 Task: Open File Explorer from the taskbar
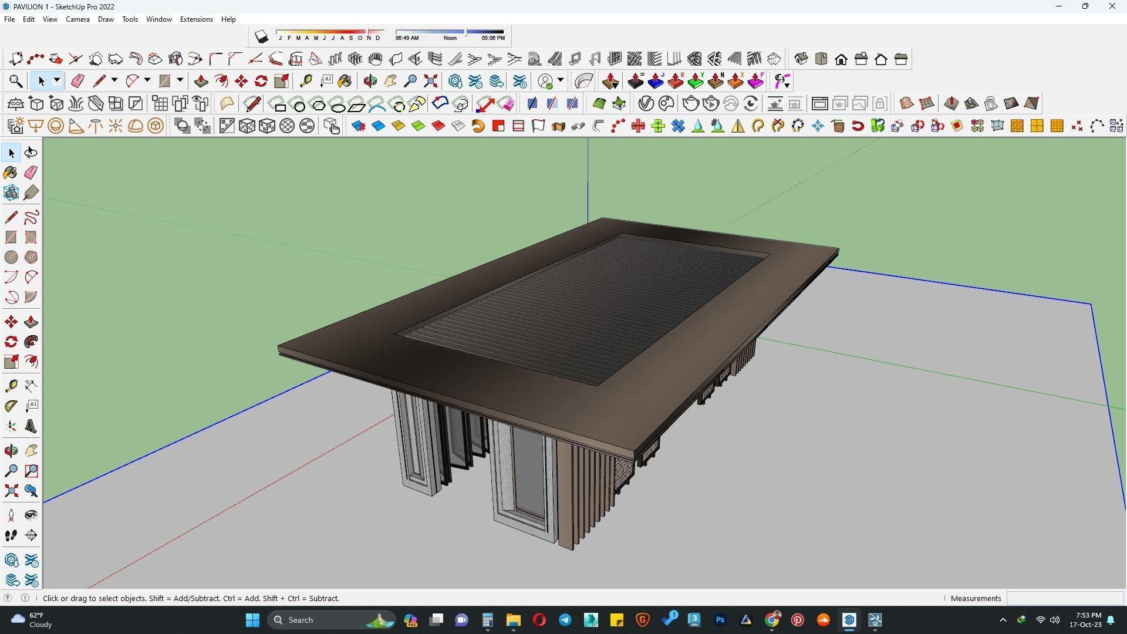[x=513, y=620]
